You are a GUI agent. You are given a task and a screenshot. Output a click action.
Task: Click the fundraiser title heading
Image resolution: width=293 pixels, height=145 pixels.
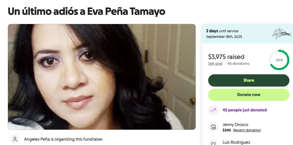[86, 11]
